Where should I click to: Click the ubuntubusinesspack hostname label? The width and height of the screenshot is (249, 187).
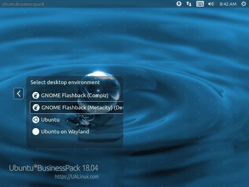pos(23,4)
